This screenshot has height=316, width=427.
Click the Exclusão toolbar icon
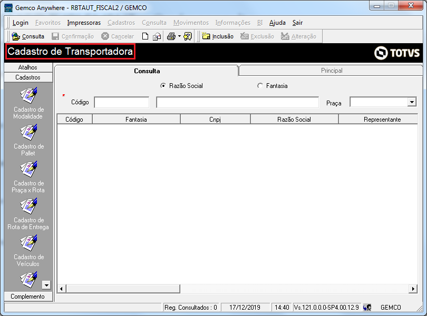[244, 36]
